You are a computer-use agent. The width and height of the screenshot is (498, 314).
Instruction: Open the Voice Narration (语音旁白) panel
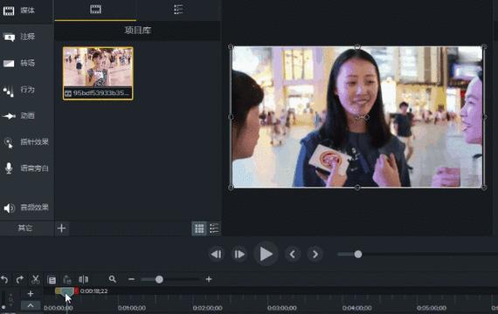25,168
